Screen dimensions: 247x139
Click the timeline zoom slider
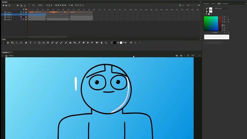point(188,5)
